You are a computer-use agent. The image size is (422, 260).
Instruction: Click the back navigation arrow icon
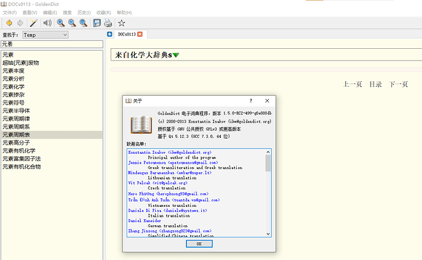click(8, 23)
